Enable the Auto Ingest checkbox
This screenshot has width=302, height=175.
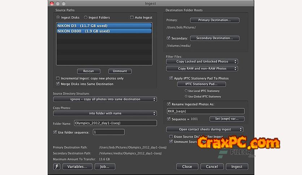[x=132, y=17]
